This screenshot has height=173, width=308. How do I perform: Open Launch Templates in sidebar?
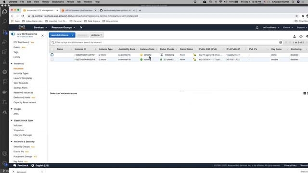click(x=23, y=78)
